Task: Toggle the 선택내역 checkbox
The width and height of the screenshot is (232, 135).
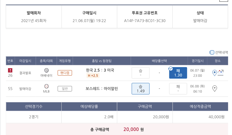Action: [x=212, y=52]
